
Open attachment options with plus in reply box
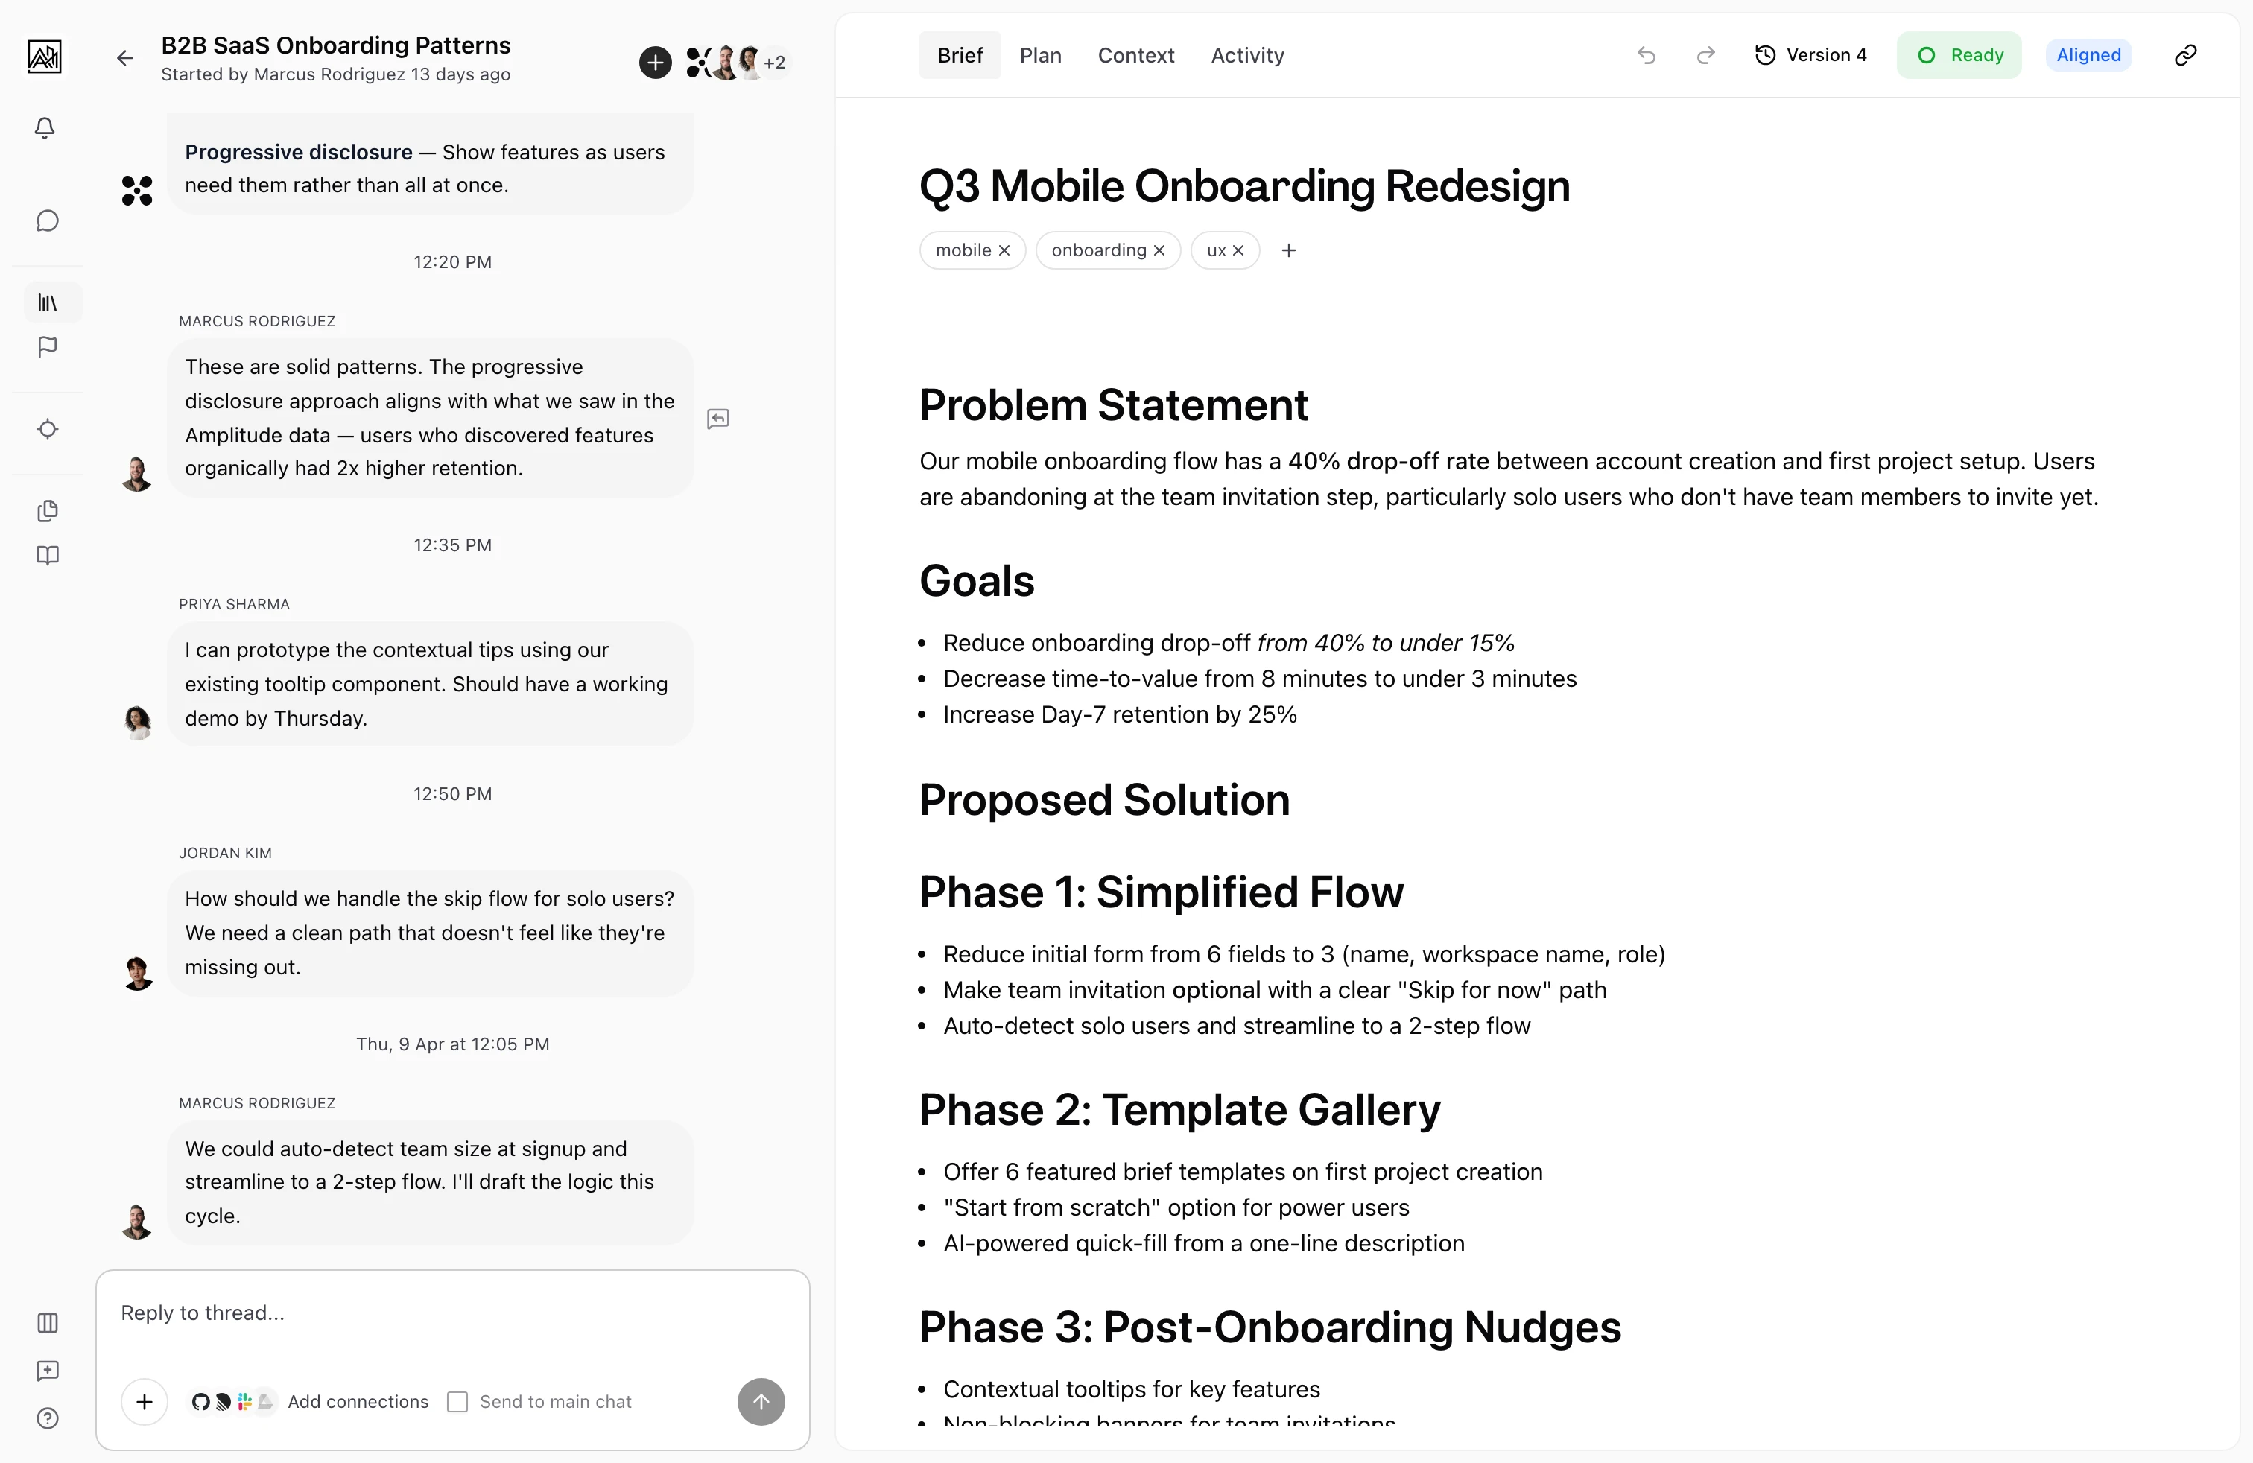(x=144, y=1401)
